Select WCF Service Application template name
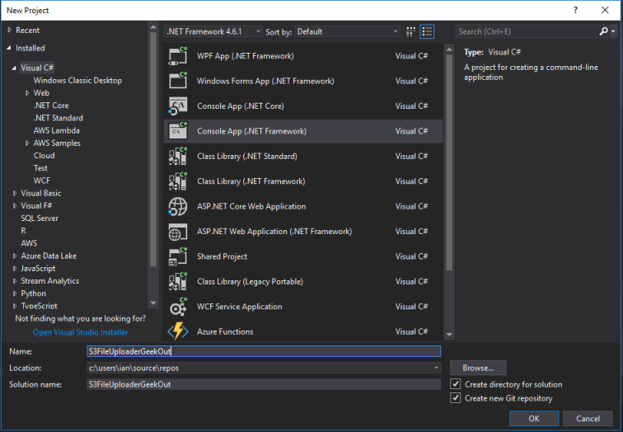The width and height of the screenshot is (623, 432). click(x=240, y=307)
